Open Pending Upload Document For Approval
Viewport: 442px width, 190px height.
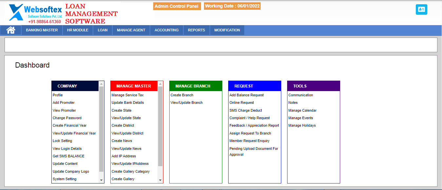point(254,151)
